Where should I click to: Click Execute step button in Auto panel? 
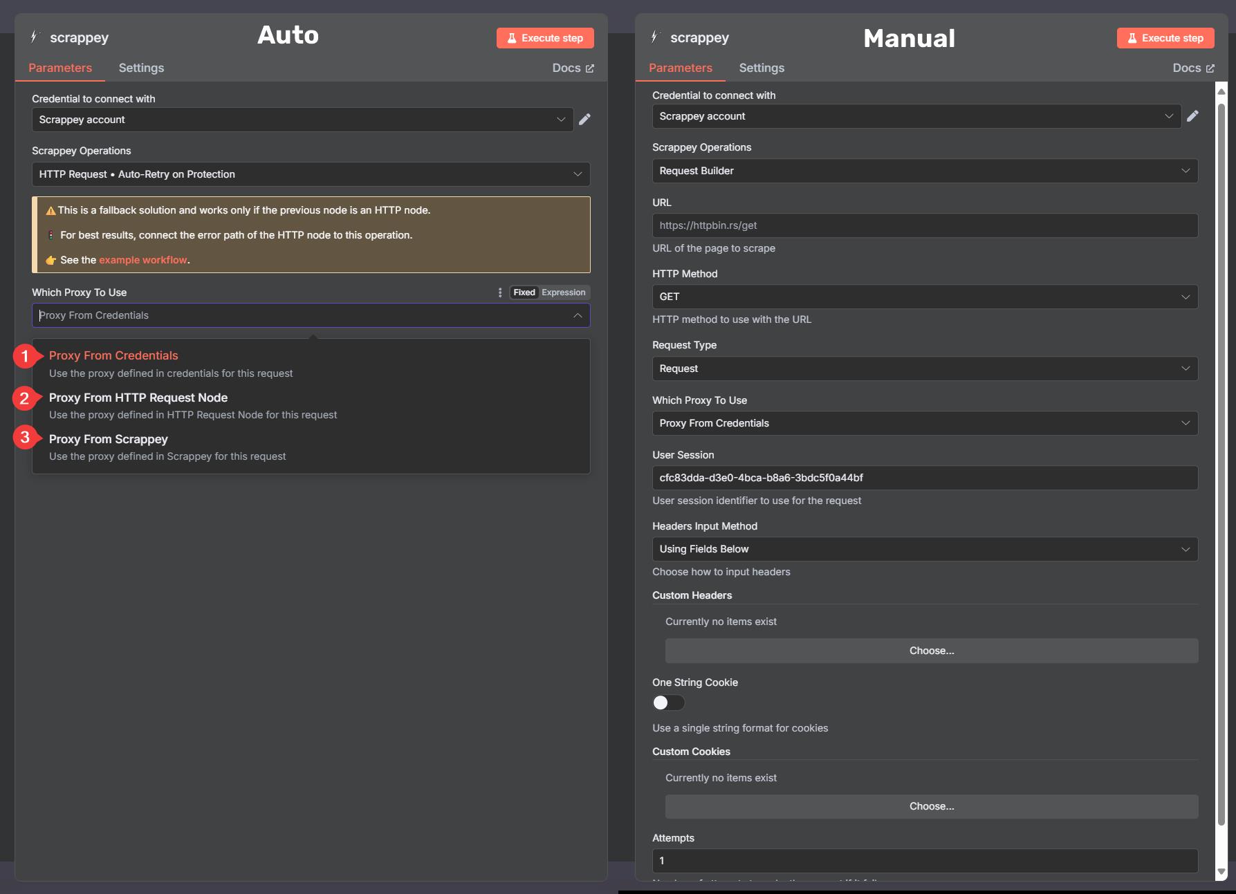tap(545, 38)
